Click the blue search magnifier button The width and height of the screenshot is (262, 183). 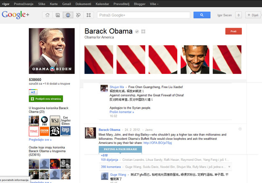click(202, 15)
